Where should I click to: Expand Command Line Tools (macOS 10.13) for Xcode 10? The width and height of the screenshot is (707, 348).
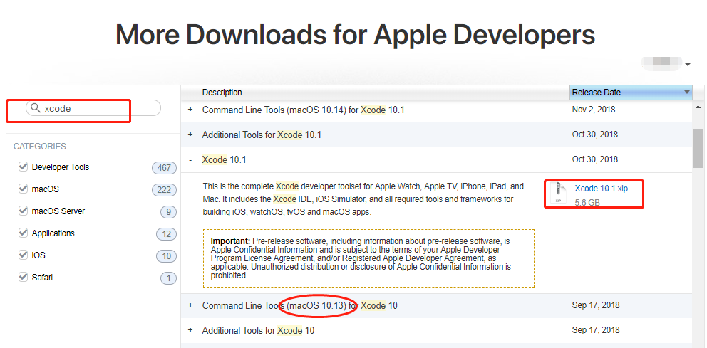[x=190, y=305]
